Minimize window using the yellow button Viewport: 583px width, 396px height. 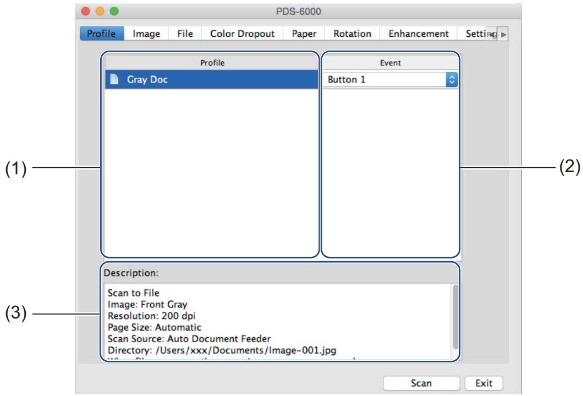coord(100,12)
